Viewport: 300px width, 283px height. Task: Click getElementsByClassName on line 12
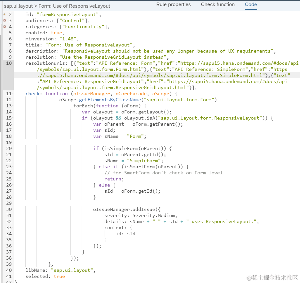point(110,100)
